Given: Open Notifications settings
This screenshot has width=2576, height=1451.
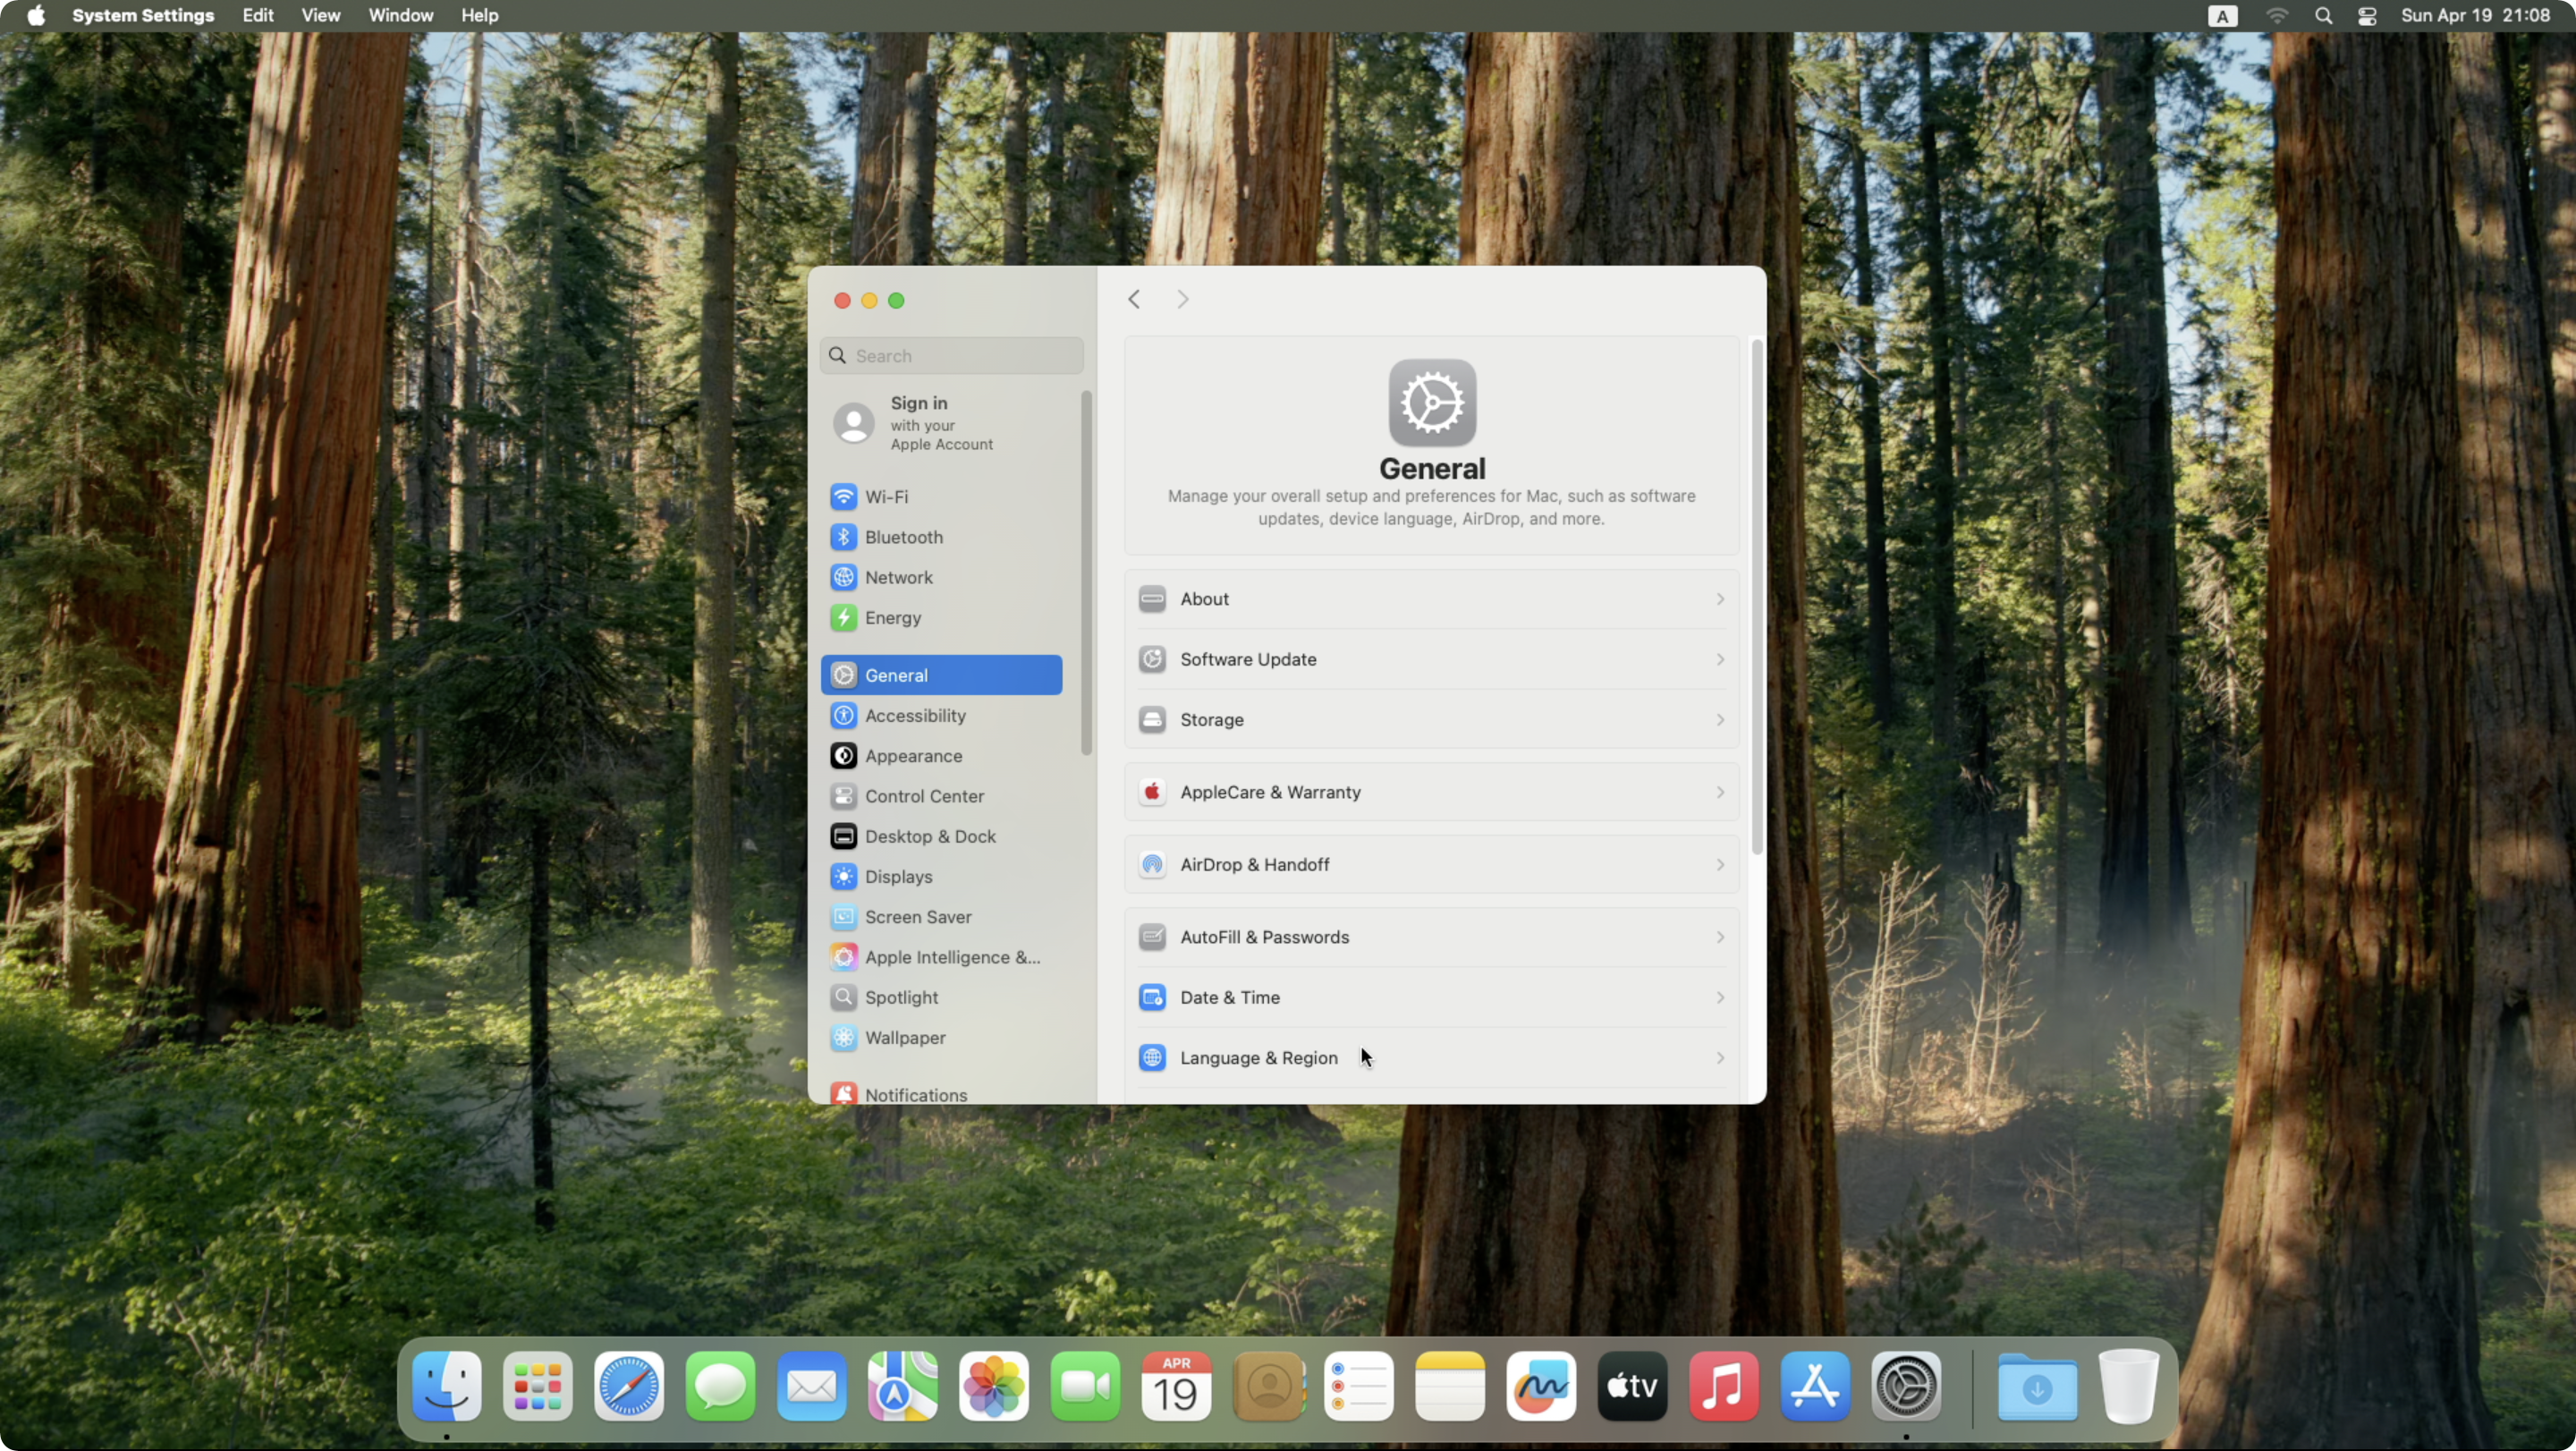Looking at the screenshot, I should click(x=941, y=1093).
